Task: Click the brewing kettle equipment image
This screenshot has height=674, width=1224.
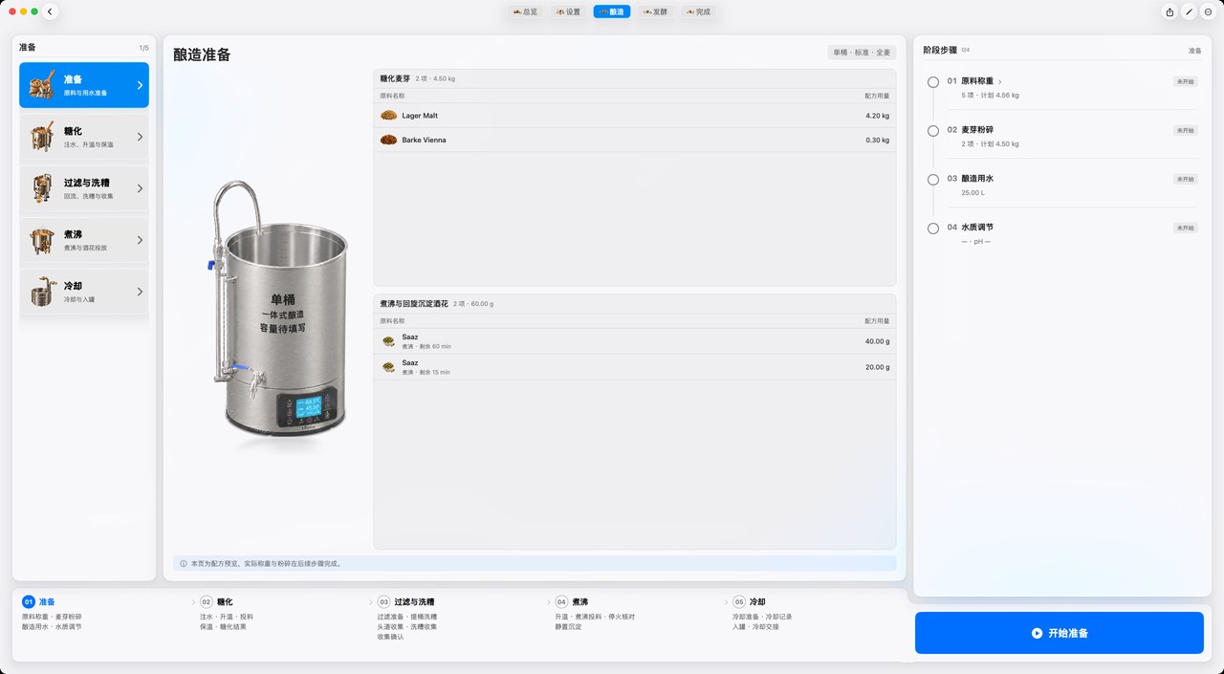Action: point(277,309)
